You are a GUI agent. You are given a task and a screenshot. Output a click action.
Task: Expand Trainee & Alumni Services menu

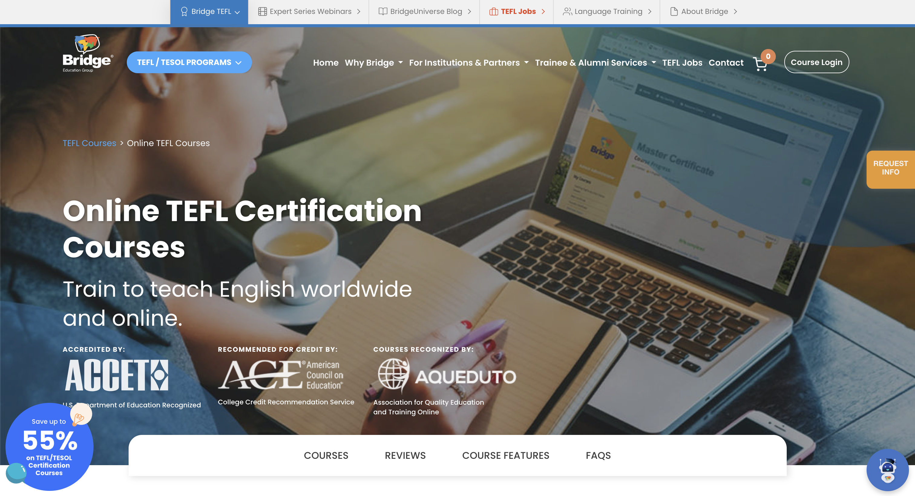coord(595,63)
